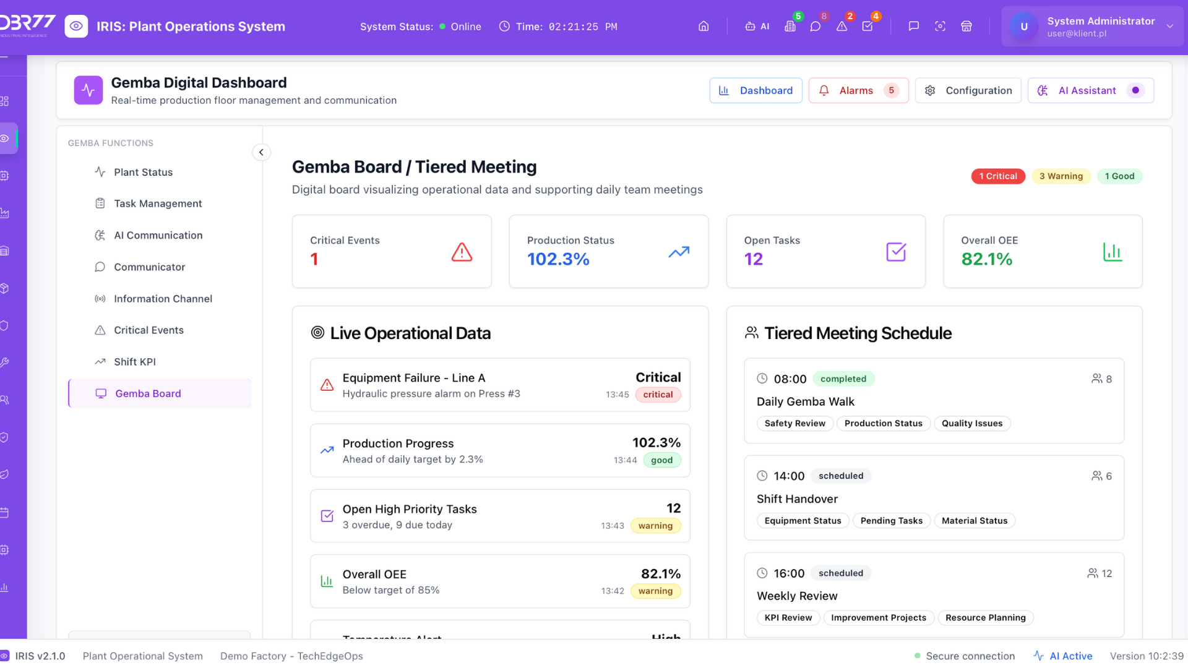Viewport: 1188px width, 668px height.
Task: Click the screen capture focus icon
Action: click(940, 27)
